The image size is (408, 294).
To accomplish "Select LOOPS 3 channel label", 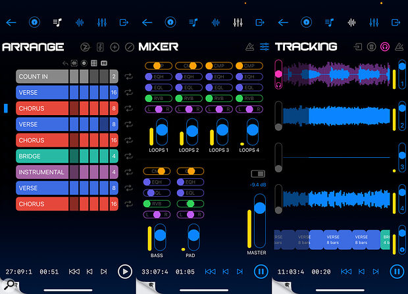I will click(x=219, y=150).
